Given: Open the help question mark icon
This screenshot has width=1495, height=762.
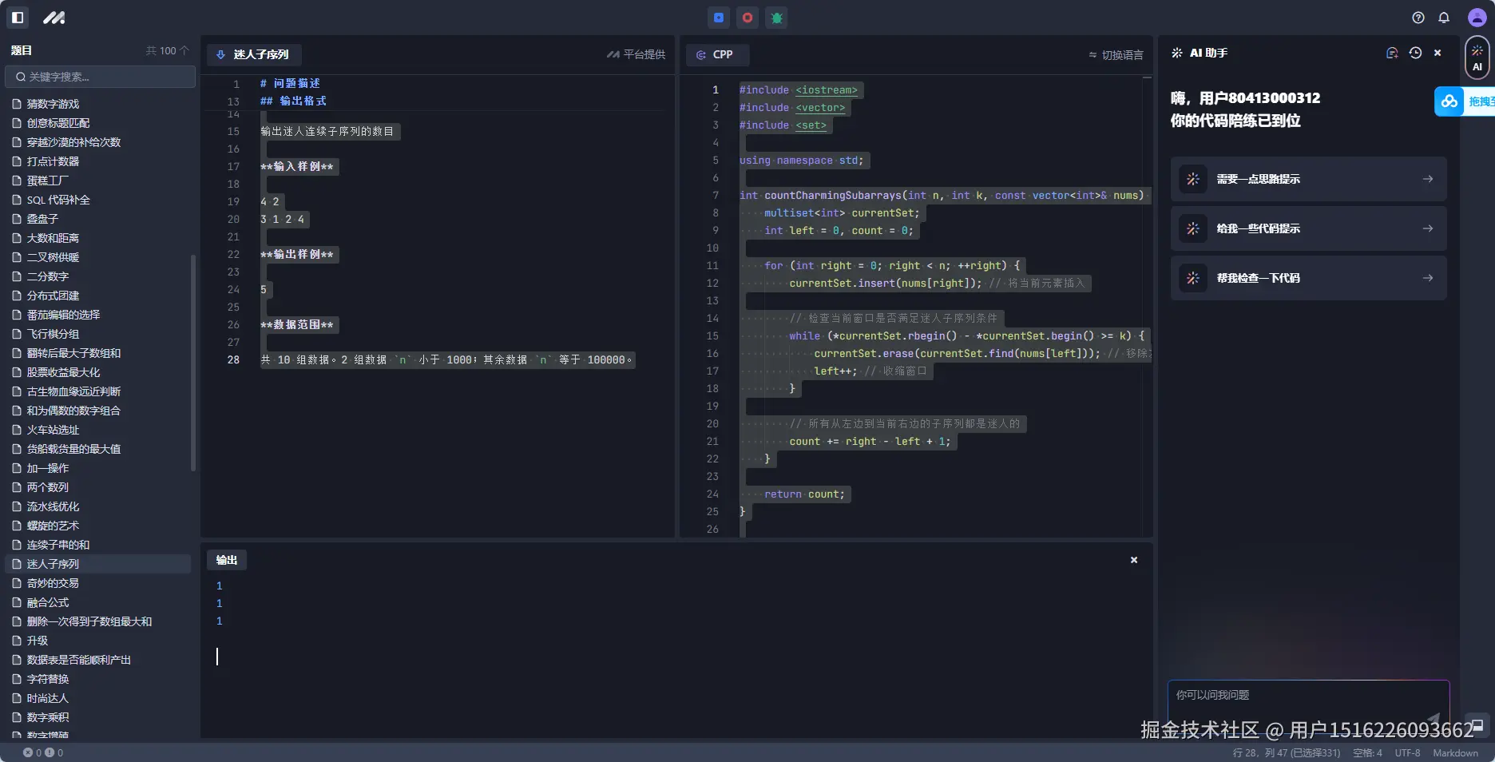Looking at the screenshot, I should tap(1418, 18).
